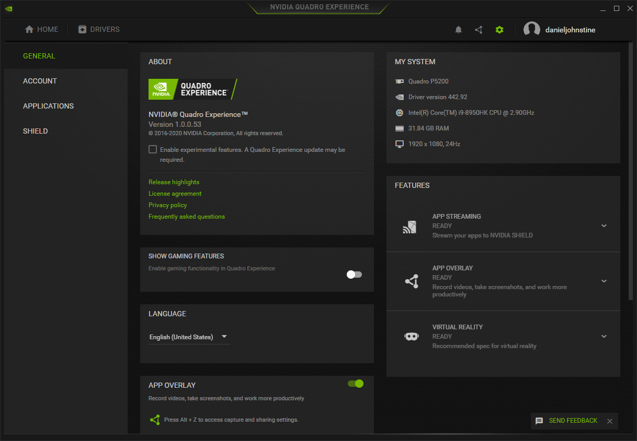Click the driver version NVIDIA icon
This screenshot has width=637, height=441.
(400, 97)
